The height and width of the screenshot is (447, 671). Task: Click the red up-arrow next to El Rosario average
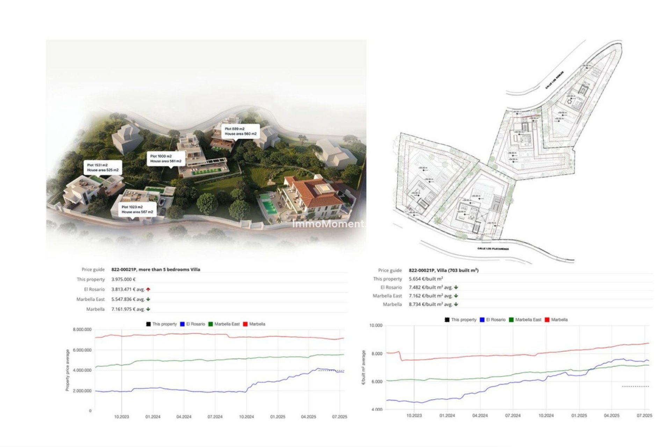pyautogui.click(x=148, y=290)
